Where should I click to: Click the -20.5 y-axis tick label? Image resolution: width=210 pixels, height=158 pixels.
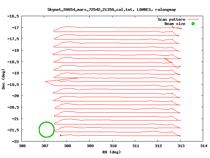[x=13, y=107]
